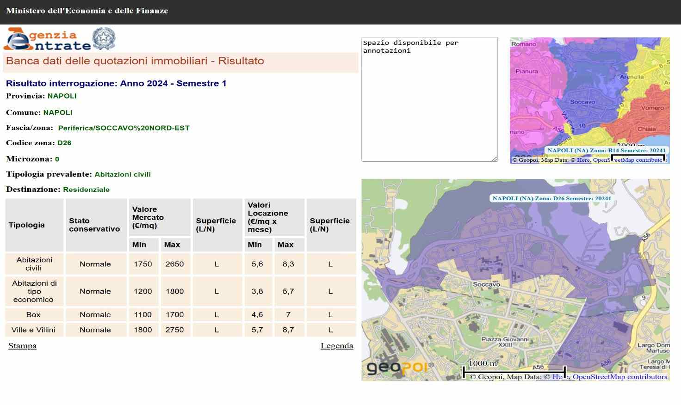Viewport: 681px width, 405px height.
Task: Select the B14 zone label on overview map
Action: tap(606, 150)
